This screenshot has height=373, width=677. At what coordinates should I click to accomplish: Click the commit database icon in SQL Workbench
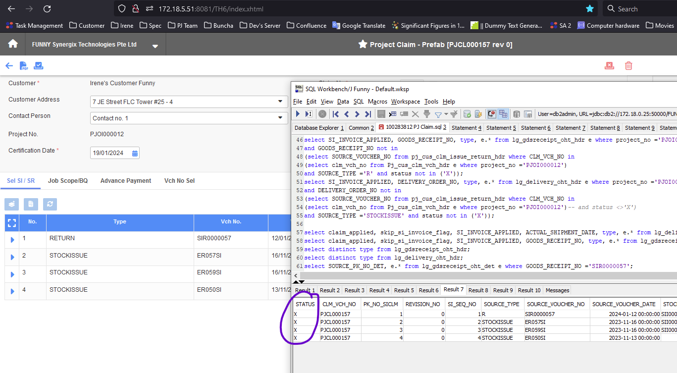click(467, 114)
